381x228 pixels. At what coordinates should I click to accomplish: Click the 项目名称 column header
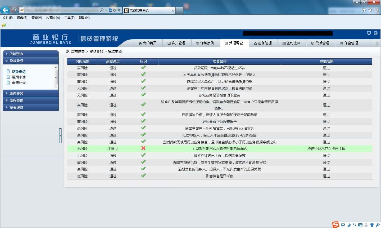[x=220, y=61]
